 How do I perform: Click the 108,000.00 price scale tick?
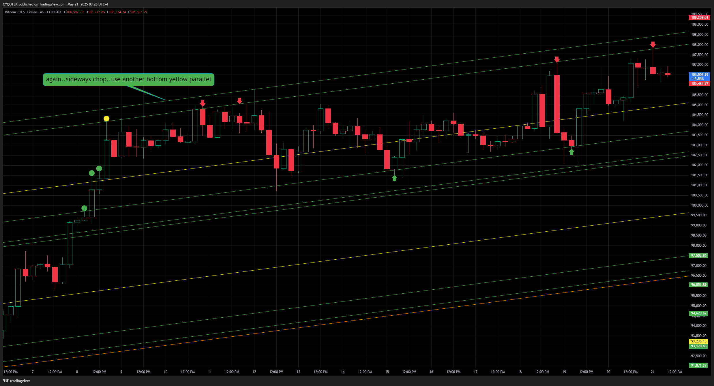[700, 45]
